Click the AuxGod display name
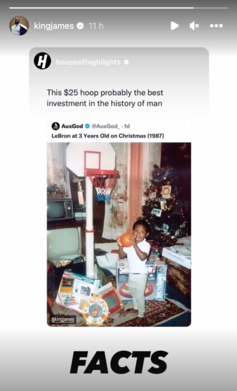Screen dimensions: 237x391 point(72,126)
